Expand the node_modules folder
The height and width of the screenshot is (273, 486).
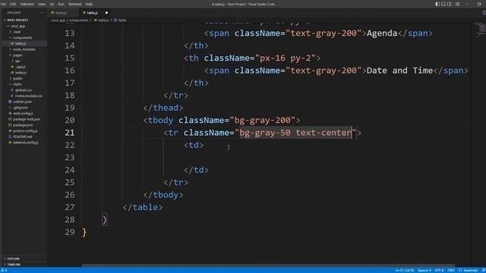click(24, 49)
